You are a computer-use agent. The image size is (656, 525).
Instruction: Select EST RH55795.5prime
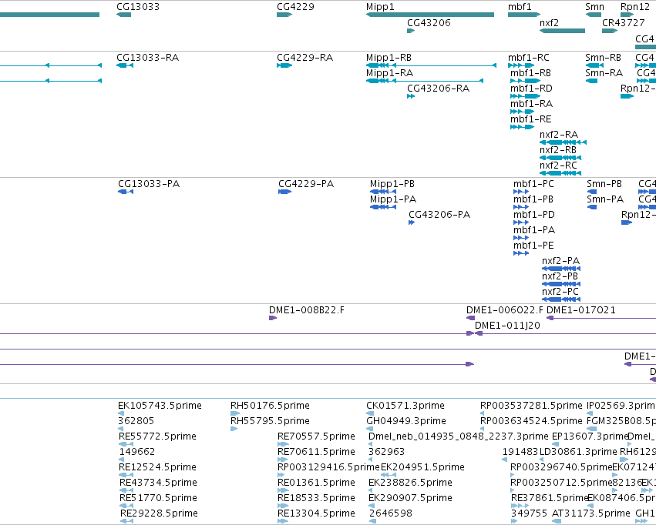point(234,429)
